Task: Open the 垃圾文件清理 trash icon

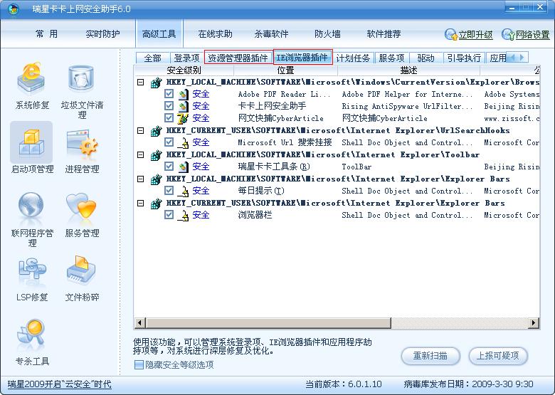Action: (x=81, y=79)
